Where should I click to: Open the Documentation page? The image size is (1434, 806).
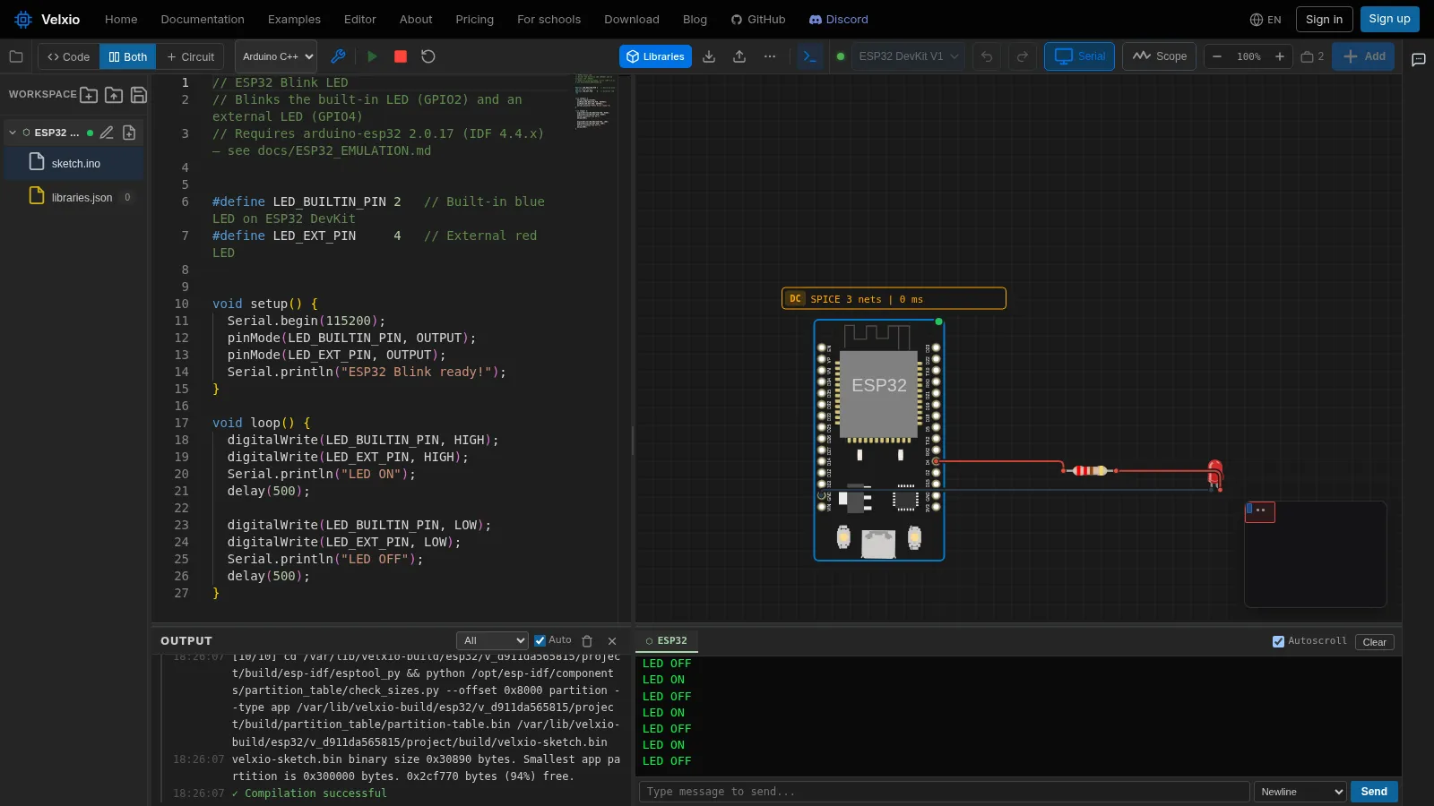203,19
